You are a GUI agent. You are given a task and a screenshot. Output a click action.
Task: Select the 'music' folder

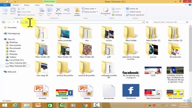[109, 34]
